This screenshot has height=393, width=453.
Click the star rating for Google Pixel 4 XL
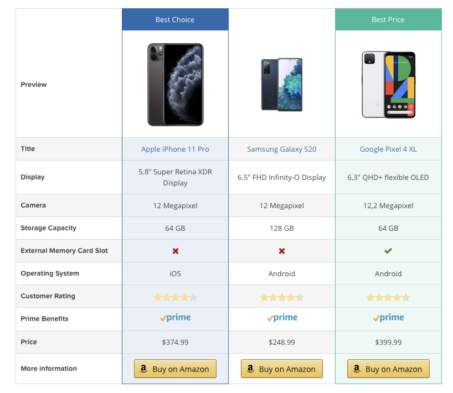(x=388, y=297)
